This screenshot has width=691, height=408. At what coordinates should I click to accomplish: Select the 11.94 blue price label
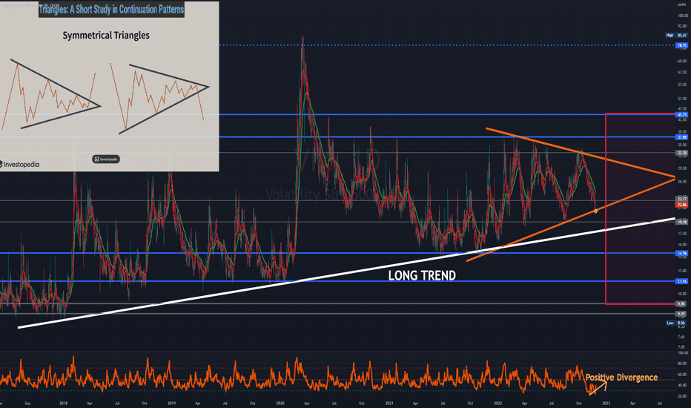click(682, 281)
